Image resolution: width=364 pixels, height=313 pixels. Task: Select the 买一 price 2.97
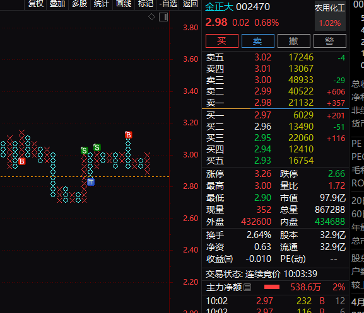[263, 115]
